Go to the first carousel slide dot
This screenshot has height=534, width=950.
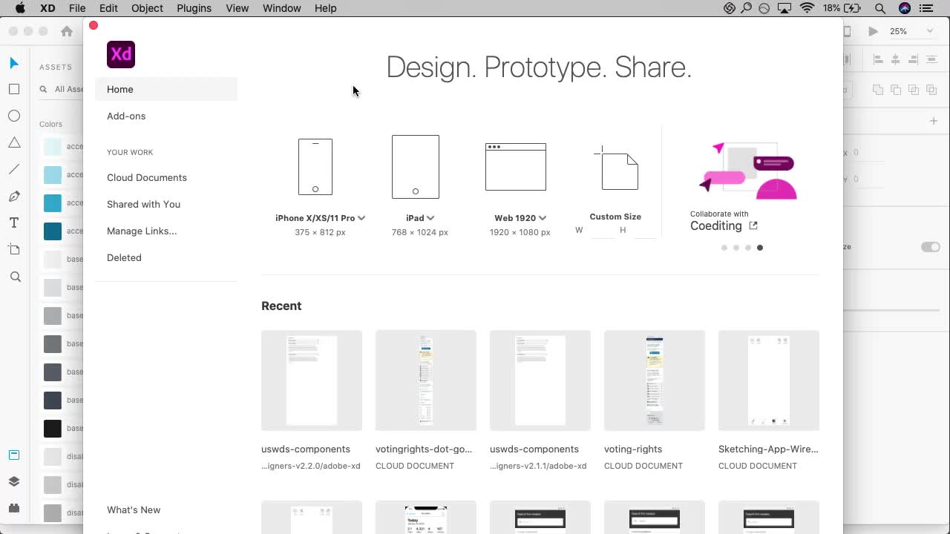pos(724,248)
